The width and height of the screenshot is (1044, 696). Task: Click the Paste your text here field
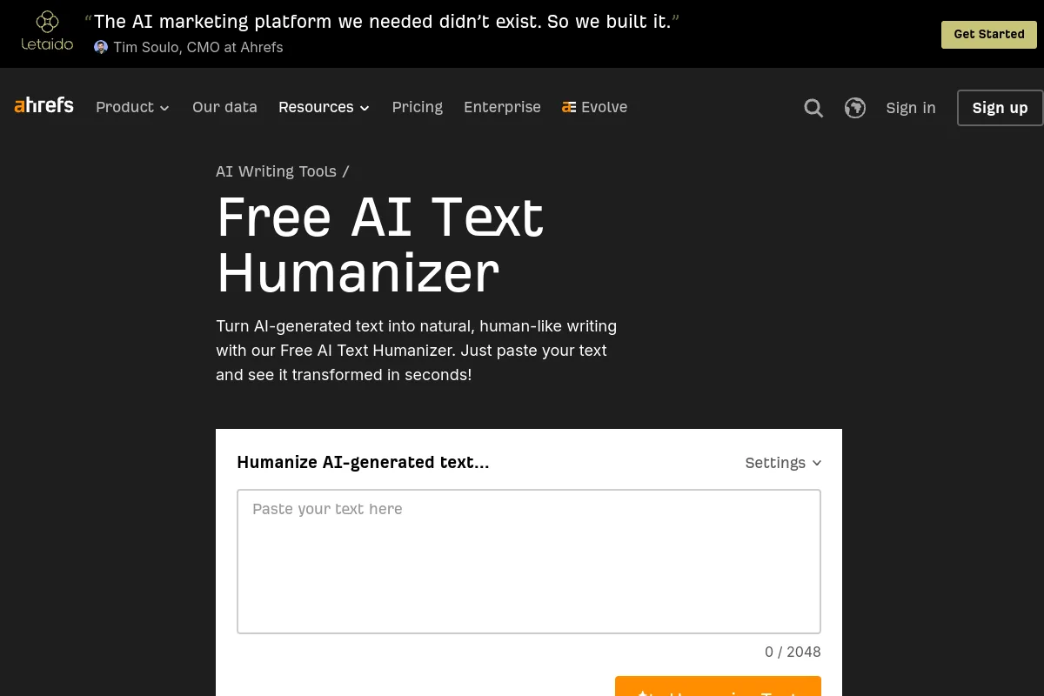pos(529,561)
